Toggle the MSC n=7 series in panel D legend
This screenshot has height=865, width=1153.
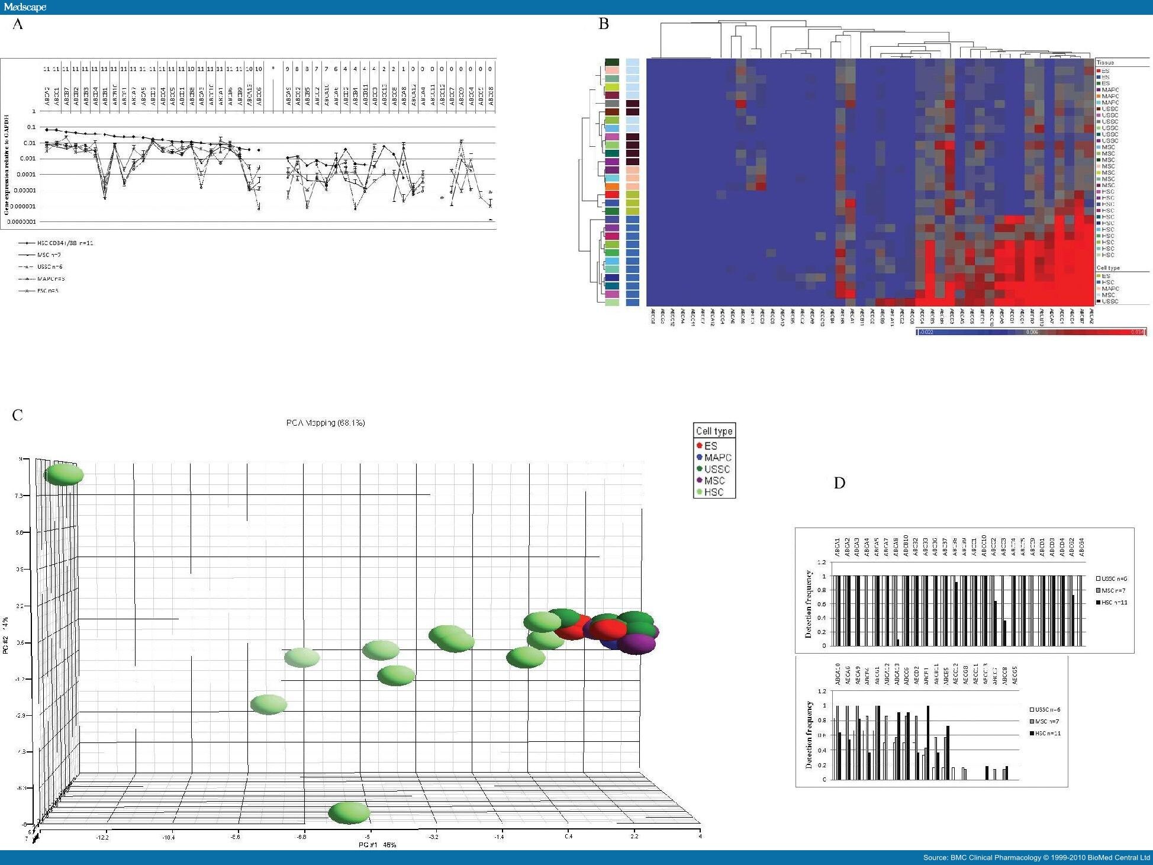1098,590
